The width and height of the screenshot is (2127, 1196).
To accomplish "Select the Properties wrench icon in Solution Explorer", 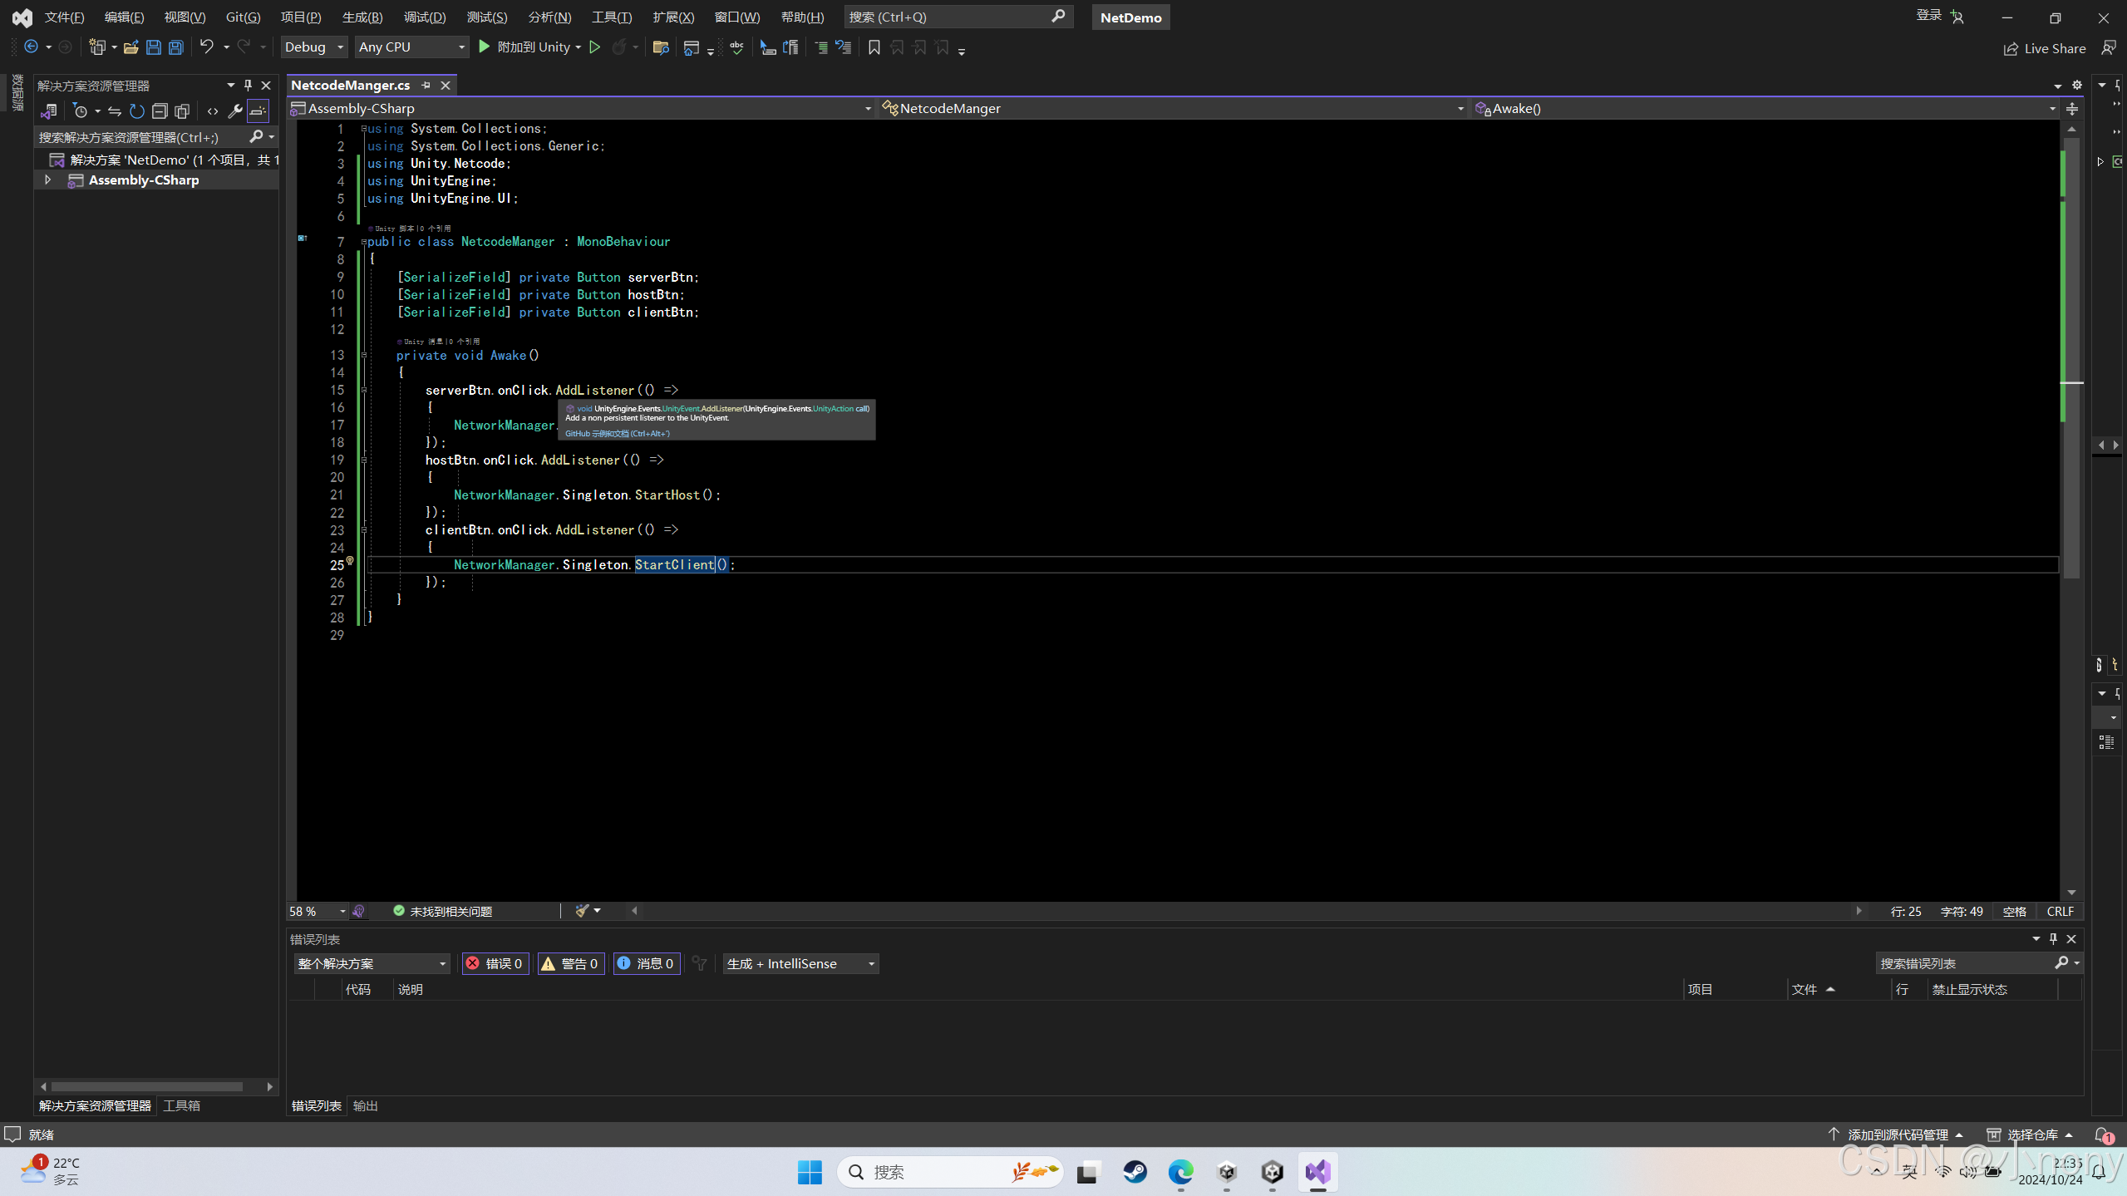I will tap(235, 111).
